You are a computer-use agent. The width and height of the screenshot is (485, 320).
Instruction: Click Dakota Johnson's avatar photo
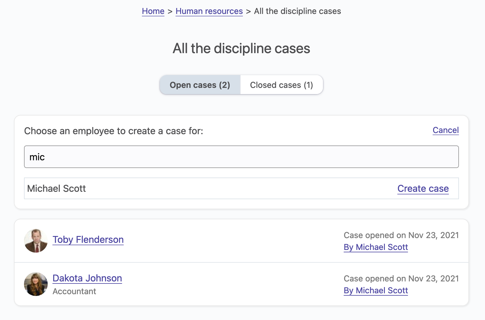coord(36,284)
